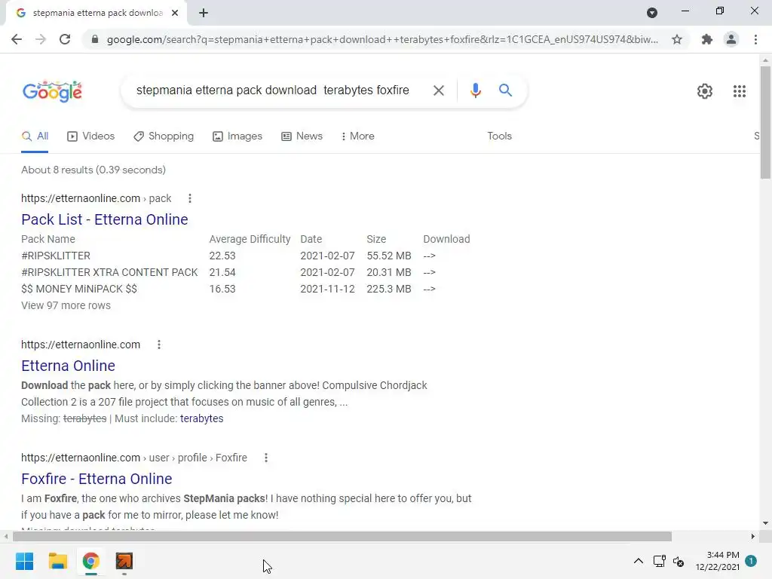The height and width of the screenshot is (579, 772).
Task: Expand the More search categories menu
Action: point(357,136)
